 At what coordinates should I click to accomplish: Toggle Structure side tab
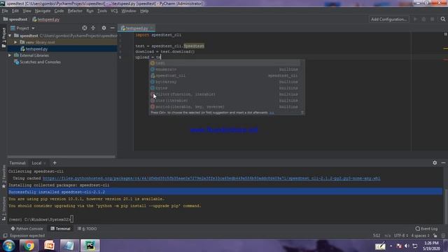[3, 209]
